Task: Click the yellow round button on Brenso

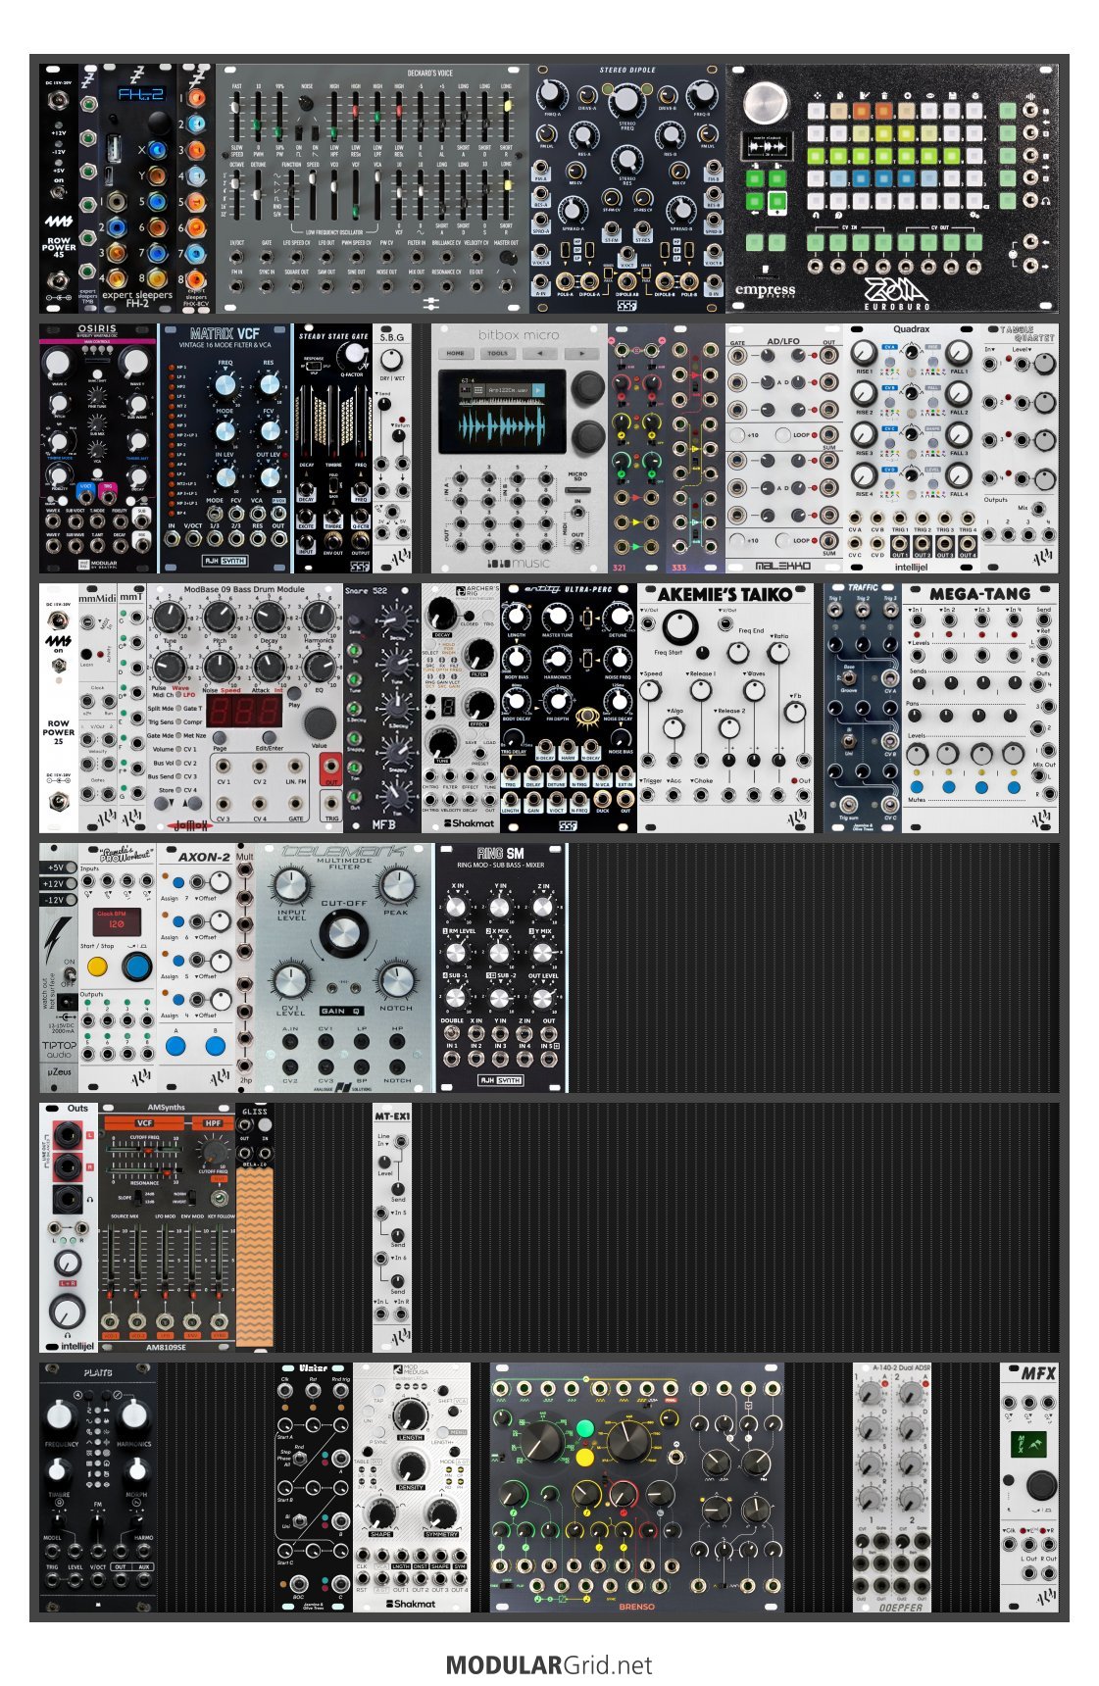Action: coord(585,1458)
